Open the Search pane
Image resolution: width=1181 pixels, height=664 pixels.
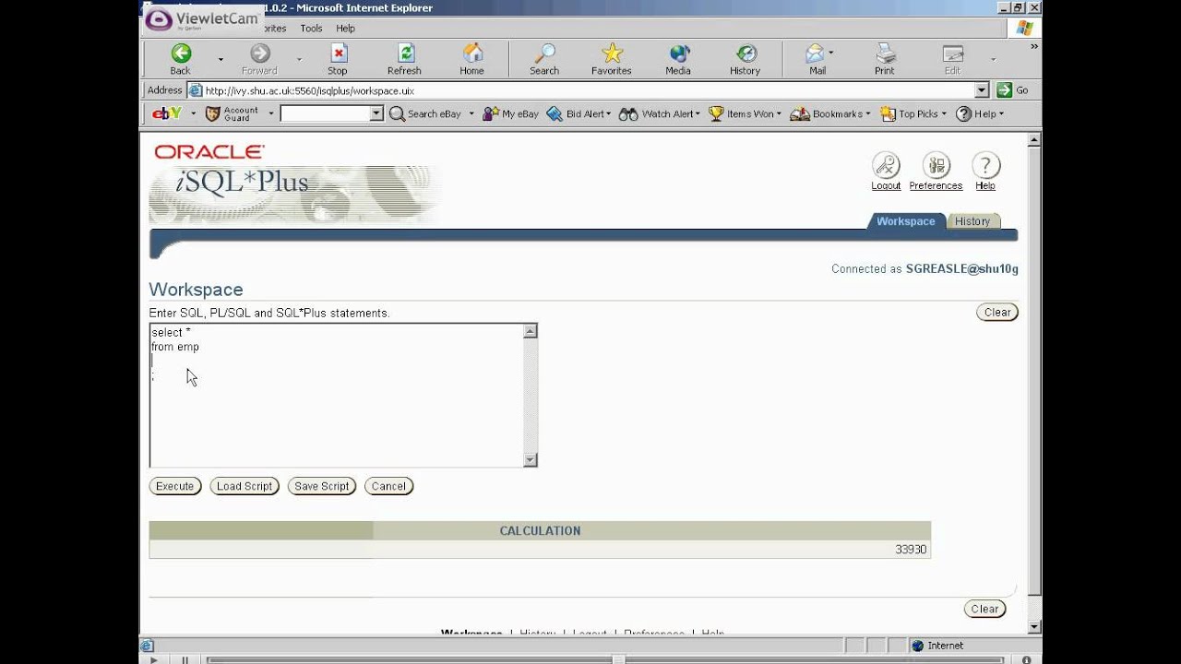(544, 59)
